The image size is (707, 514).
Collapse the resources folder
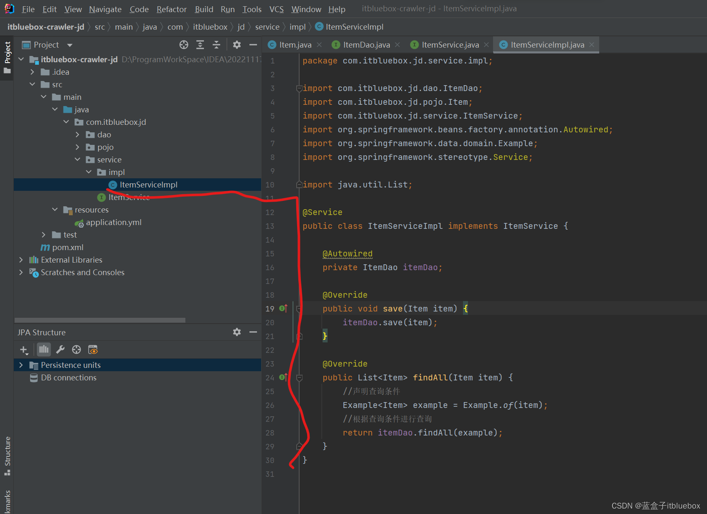click(x=55, y=210)
